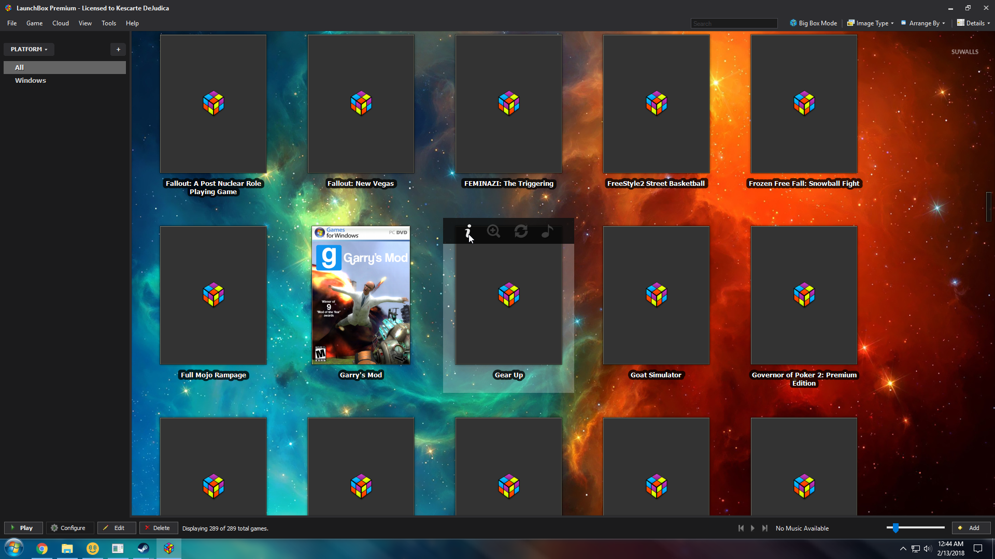The width and height of the screenshot is (995, 559).
Task: Click the window-shaped taskbar icon beside Steam
Action: [x=118, y=548]
